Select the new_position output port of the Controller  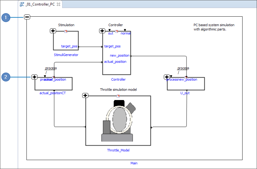pos(120,55)
